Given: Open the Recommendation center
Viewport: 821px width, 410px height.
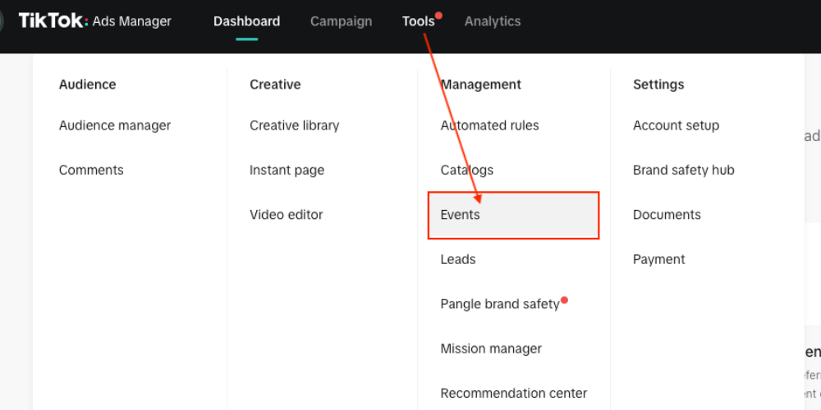Looking at the screenshot, I should point(513,394).
